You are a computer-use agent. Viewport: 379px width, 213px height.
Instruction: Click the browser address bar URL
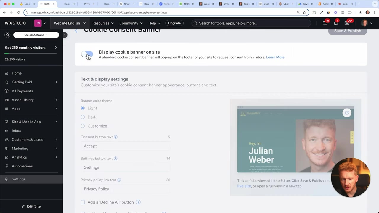tap(99, 12)
